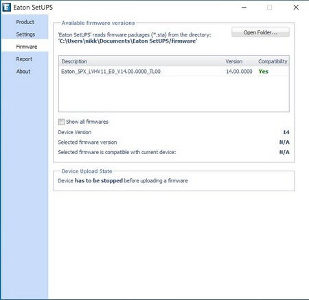The width and height of the screenshot is (309, 300).
Task: Click the Show all firmwares label
Action: pos(87,122)
